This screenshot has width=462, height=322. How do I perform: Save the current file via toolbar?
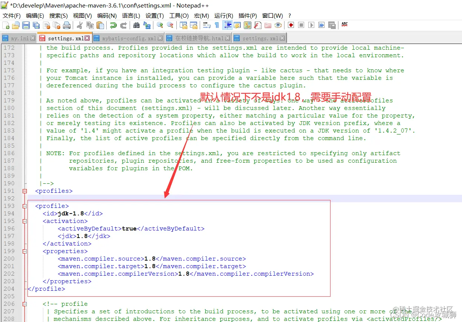pyautogui.click(x=26, y=25)
